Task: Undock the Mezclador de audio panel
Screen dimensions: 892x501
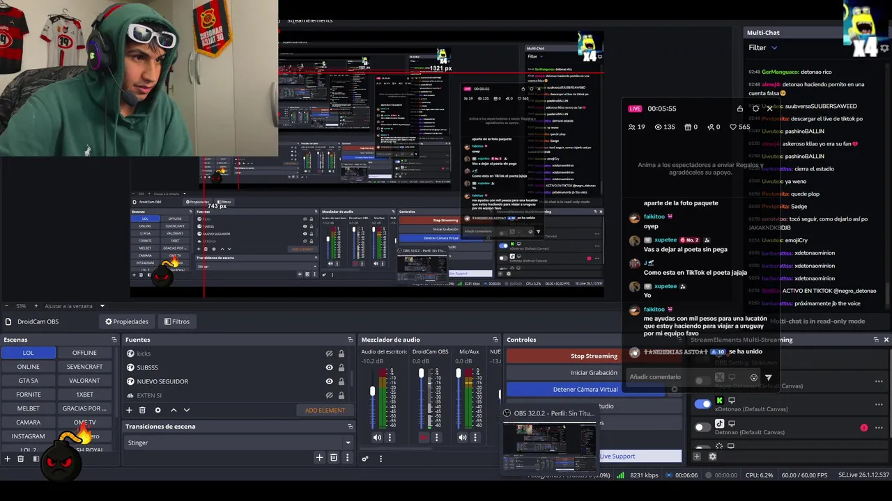Action: pos(495,340)
